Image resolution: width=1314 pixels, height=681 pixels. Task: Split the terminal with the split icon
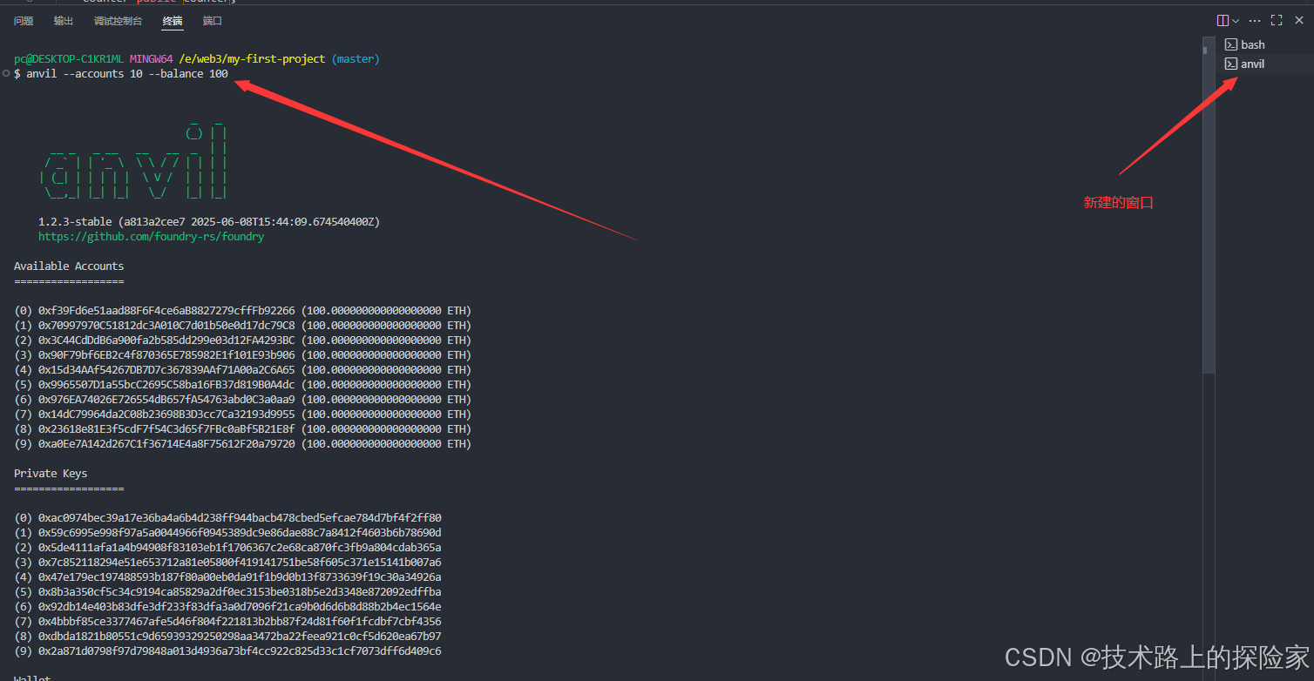[x=1223, y=20]
